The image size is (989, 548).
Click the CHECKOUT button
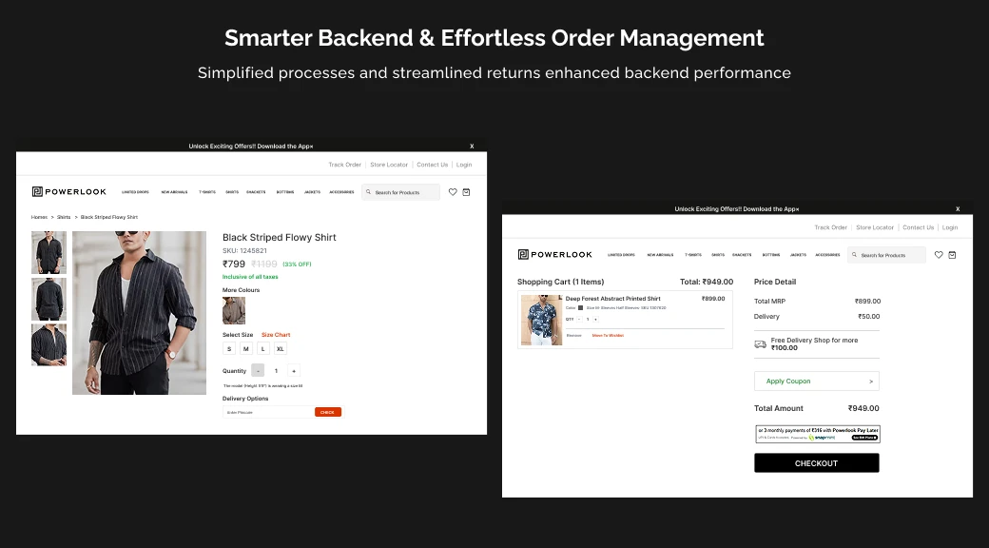click(816, 462)
